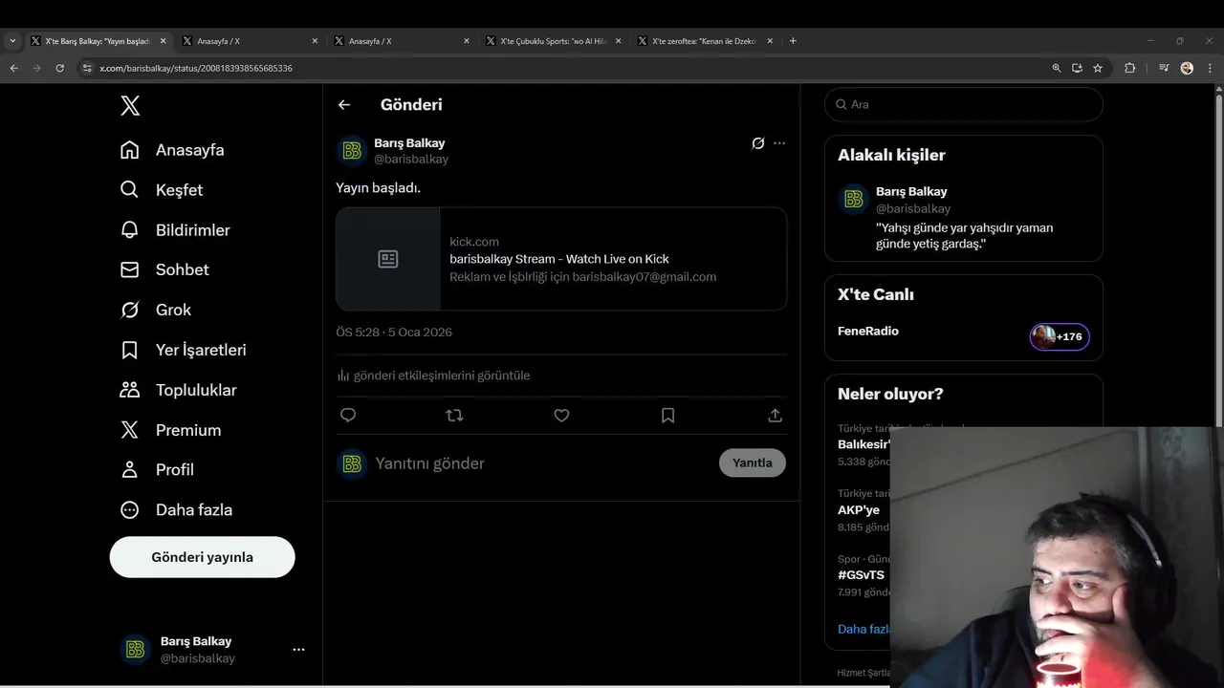Open a new browser tab
Screen dimensions: 1224x688
[793, 41]
